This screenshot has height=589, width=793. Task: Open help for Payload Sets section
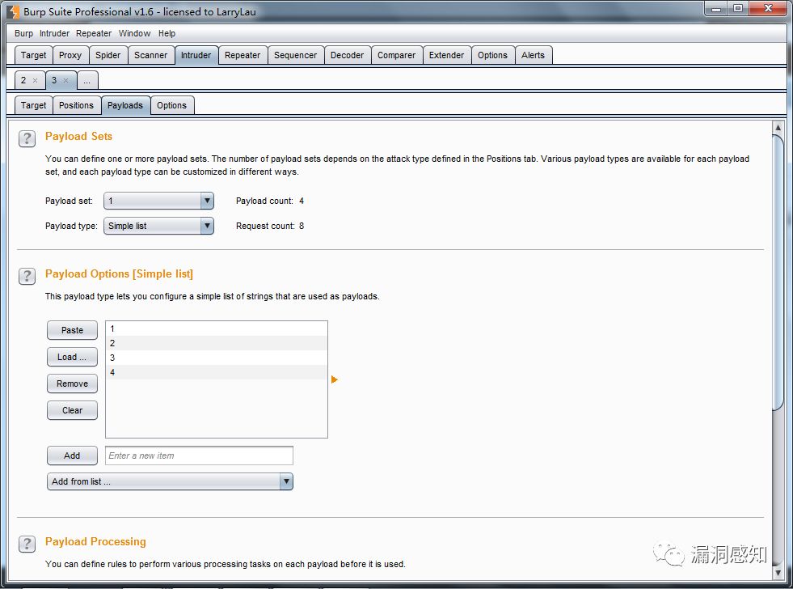[x=27, y=138]
